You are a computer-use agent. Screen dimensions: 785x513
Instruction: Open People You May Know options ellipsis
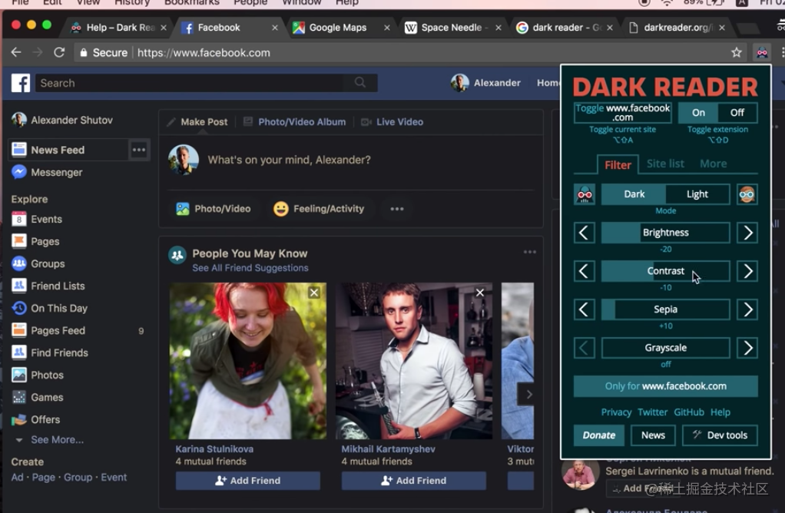[x=530, y=252]
